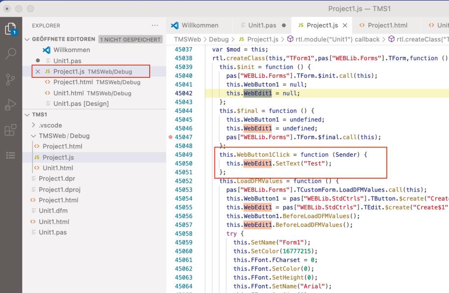This screenshot has width=449, height=293.
Task: Open Project1.dproj in the file tree
Action: pyautogui.click(x=59, y=190)
